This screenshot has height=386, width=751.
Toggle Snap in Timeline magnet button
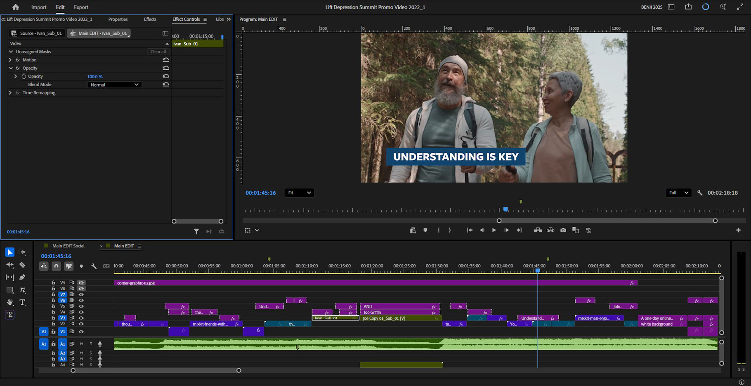click(56, 266)
